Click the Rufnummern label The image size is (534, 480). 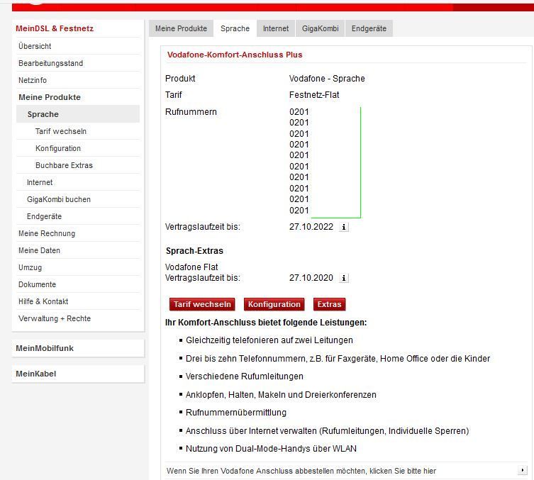coord(191,111)
